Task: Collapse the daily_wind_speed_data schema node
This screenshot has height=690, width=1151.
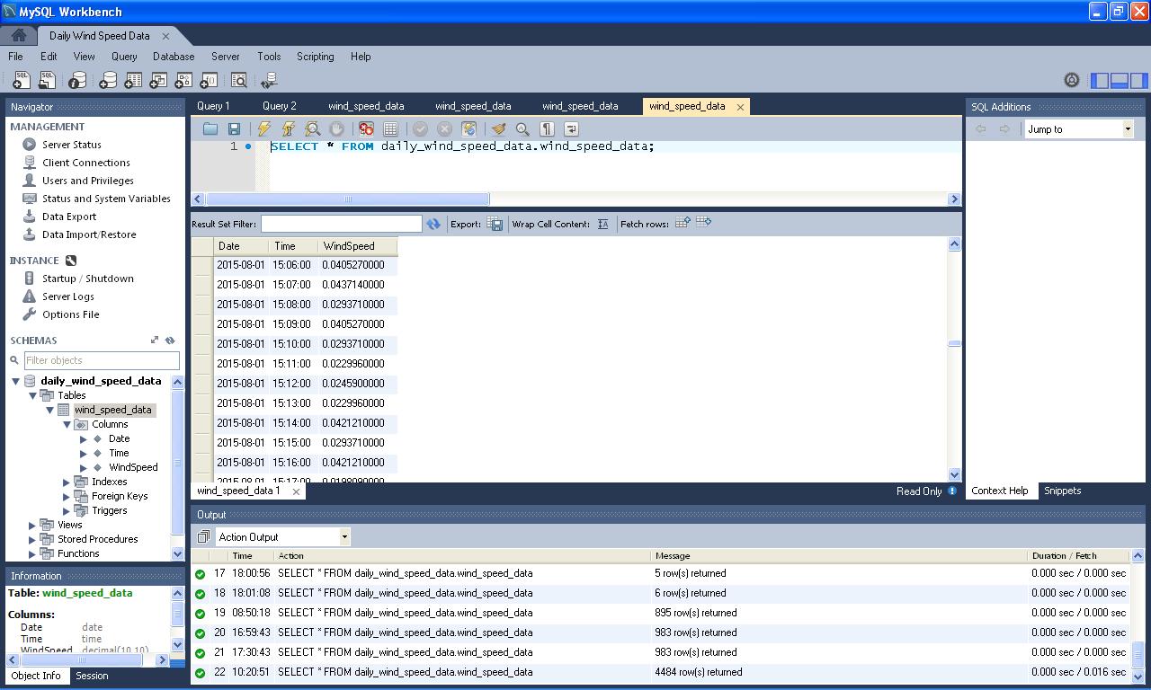Action: (15, 381)
